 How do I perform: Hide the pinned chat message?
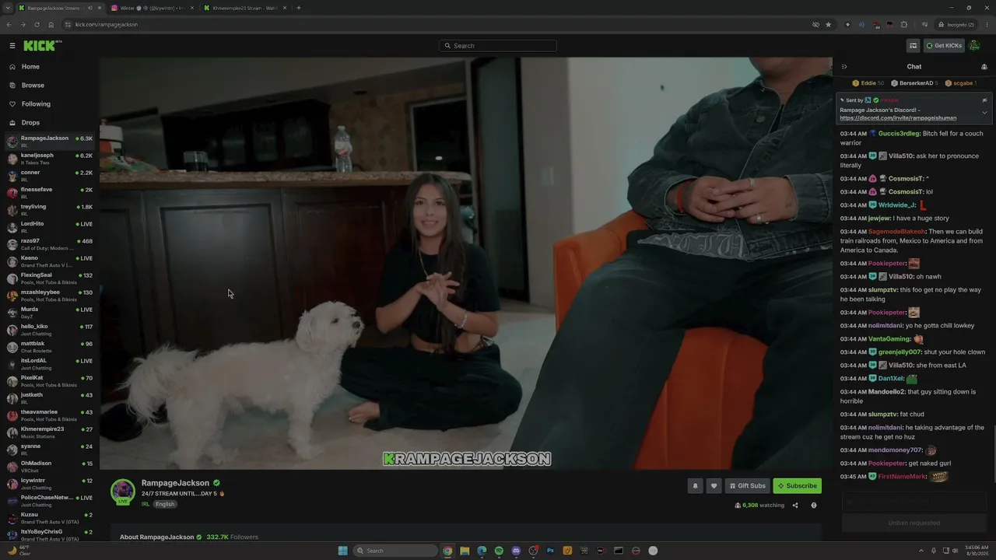pyautogui.click(x=984, y=100)
